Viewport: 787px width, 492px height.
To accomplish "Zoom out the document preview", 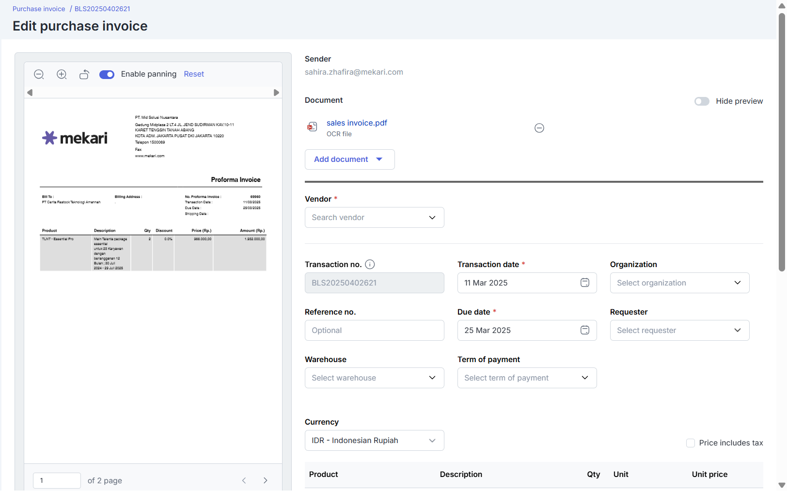I will click(39, 74).
